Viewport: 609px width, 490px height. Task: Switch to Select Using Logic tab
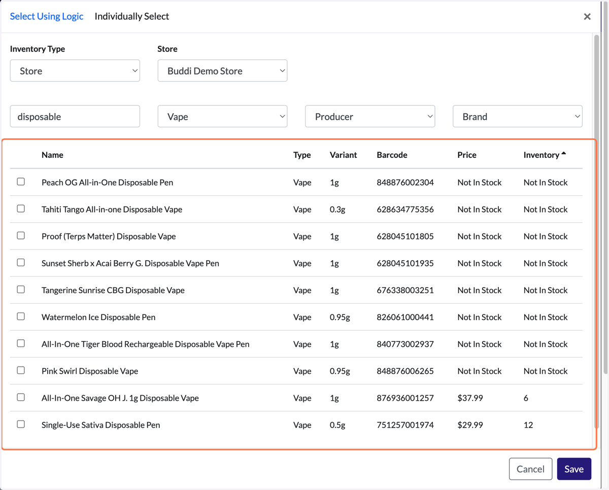click(x=47, y=16)
